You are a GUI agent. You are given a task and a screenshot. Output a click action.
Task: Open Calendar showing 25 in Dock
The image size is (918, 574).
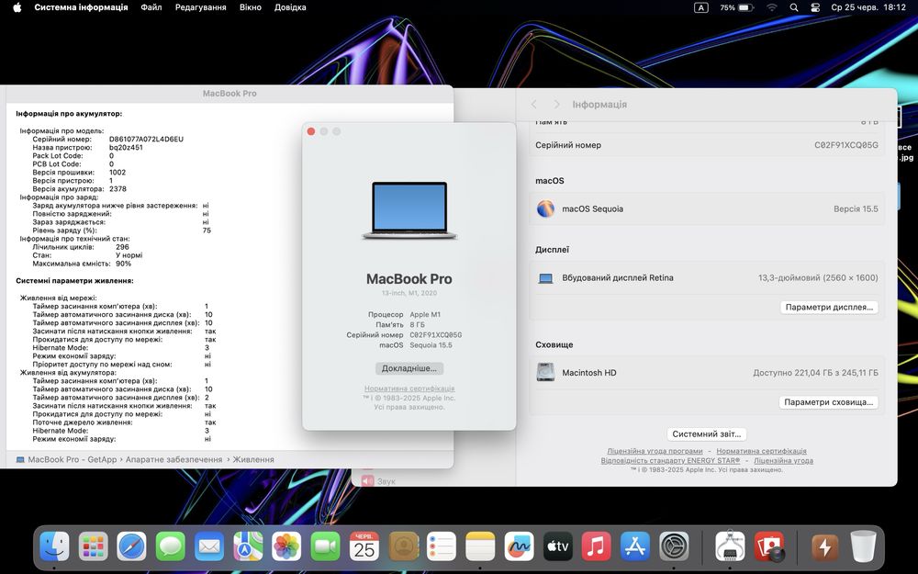tap(364, 547)
